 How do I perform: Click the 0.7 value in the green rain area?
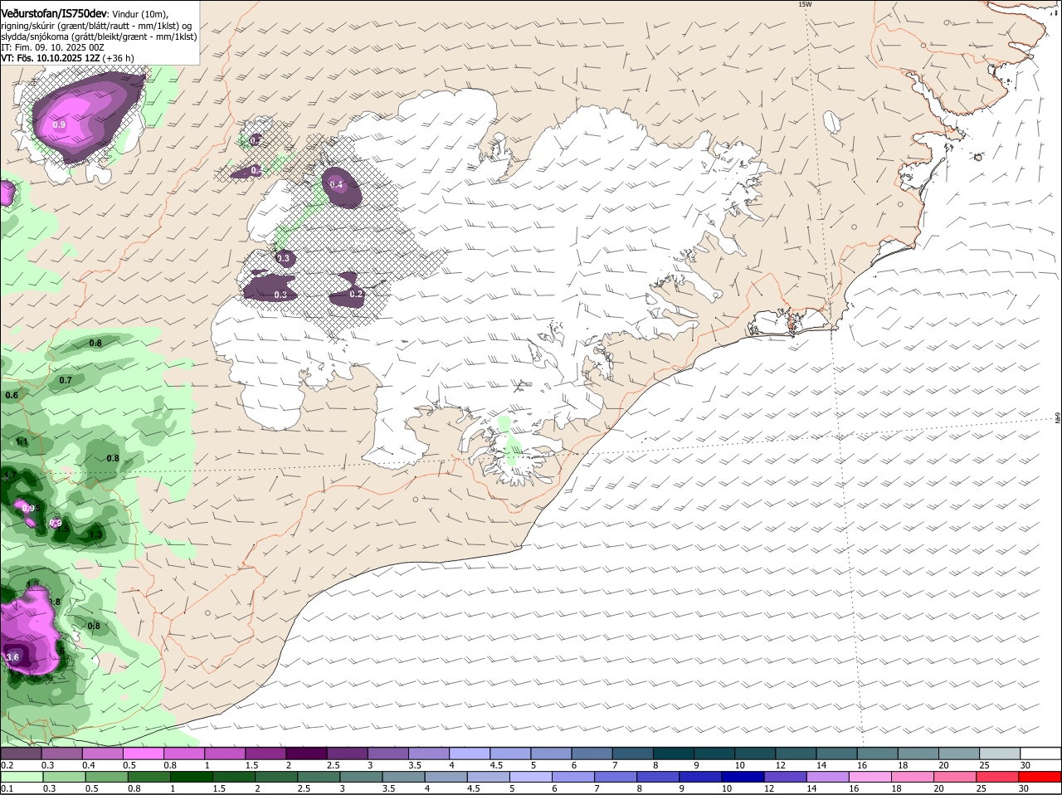point(66,380)
